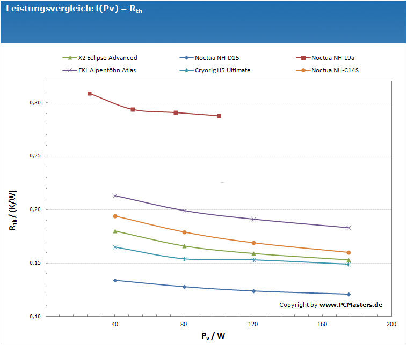Click the 0,10 y-axis tick label

pyautogui.click(x=35, y=316)
